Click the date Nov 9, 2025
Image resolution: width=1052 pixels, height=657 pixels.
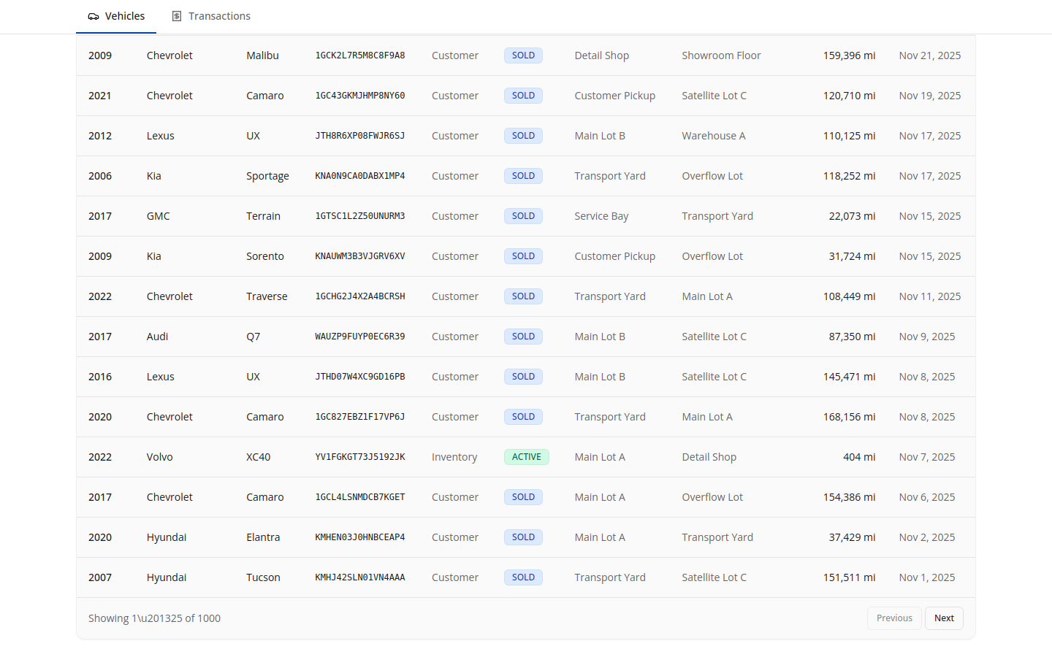point(927,337)
